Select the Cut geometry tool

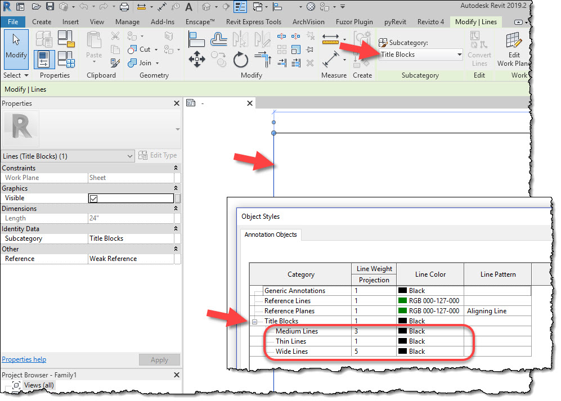[140, 49]
